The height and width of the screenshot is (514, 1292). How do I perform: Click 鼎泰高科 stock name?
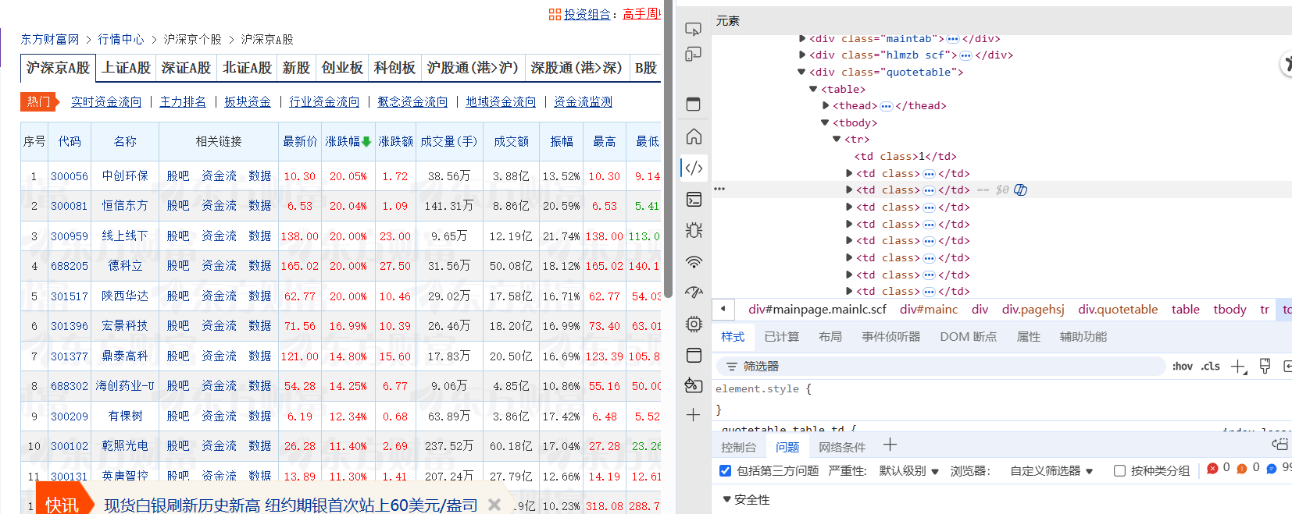coord(125,356)
